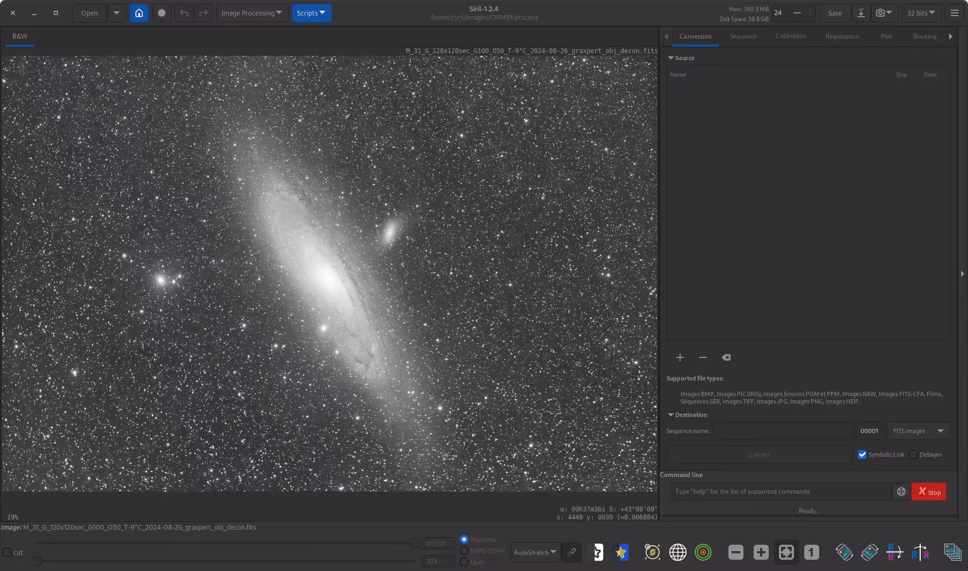Mirror image horizontally icon
The width and height of the screenshot is (968, 571).
pyautogui.click(x=894, y=552)
